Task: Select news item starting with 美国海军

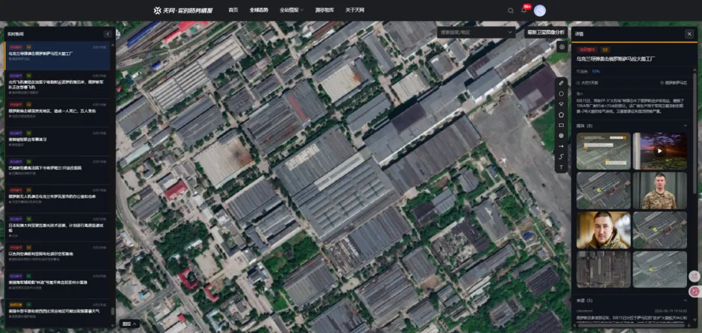Action: pos(57,285)
